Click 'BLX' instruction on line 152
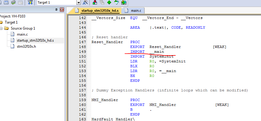 [134, 66]
